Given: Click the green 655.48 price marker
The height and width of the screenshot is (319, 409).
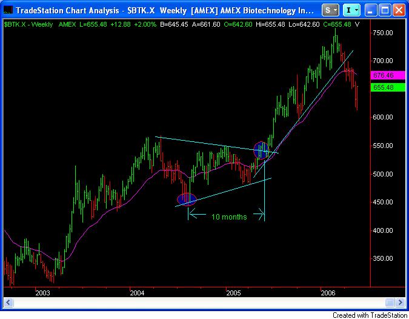Looking at the screenshot, I should click(x=388, y=87).
